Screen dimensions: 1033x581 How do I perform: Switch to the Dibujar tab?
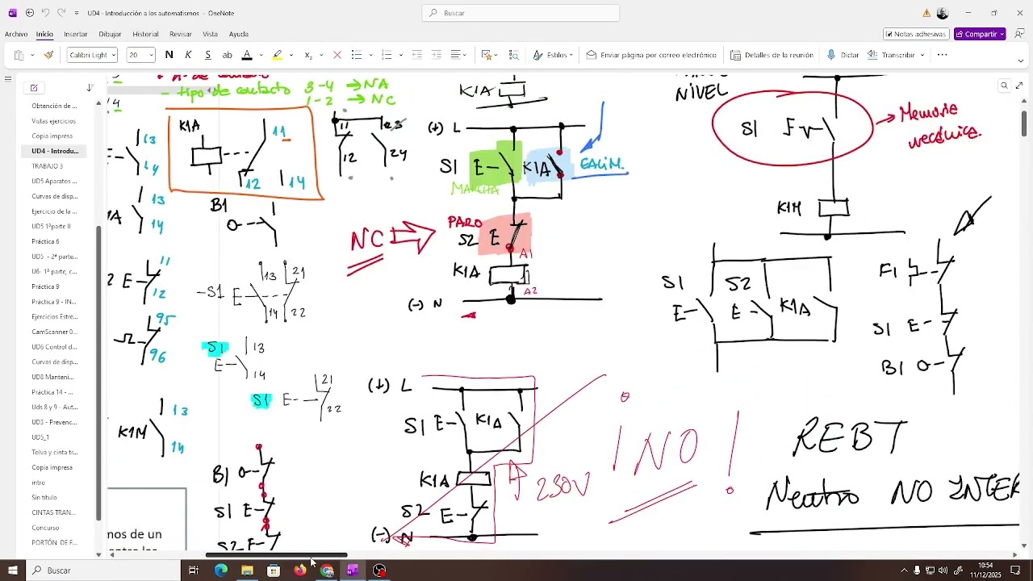click(111, 34)
